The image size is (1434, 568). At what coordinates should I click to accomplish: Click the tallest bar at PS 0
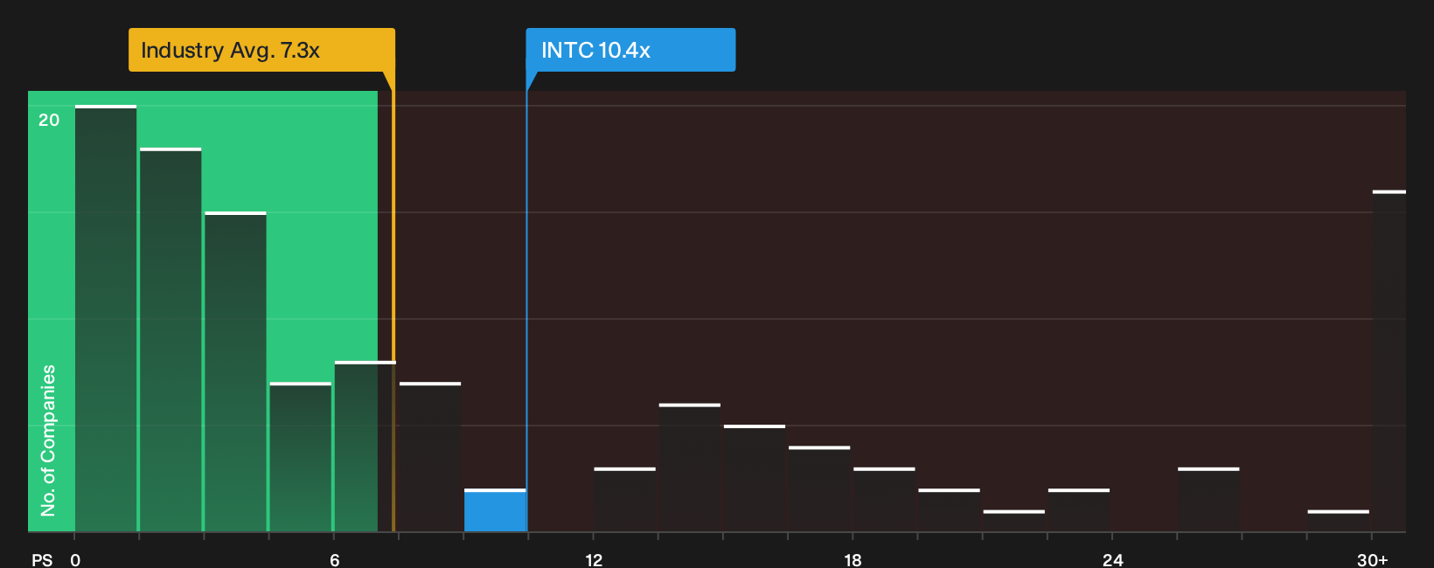coord(106,318)
